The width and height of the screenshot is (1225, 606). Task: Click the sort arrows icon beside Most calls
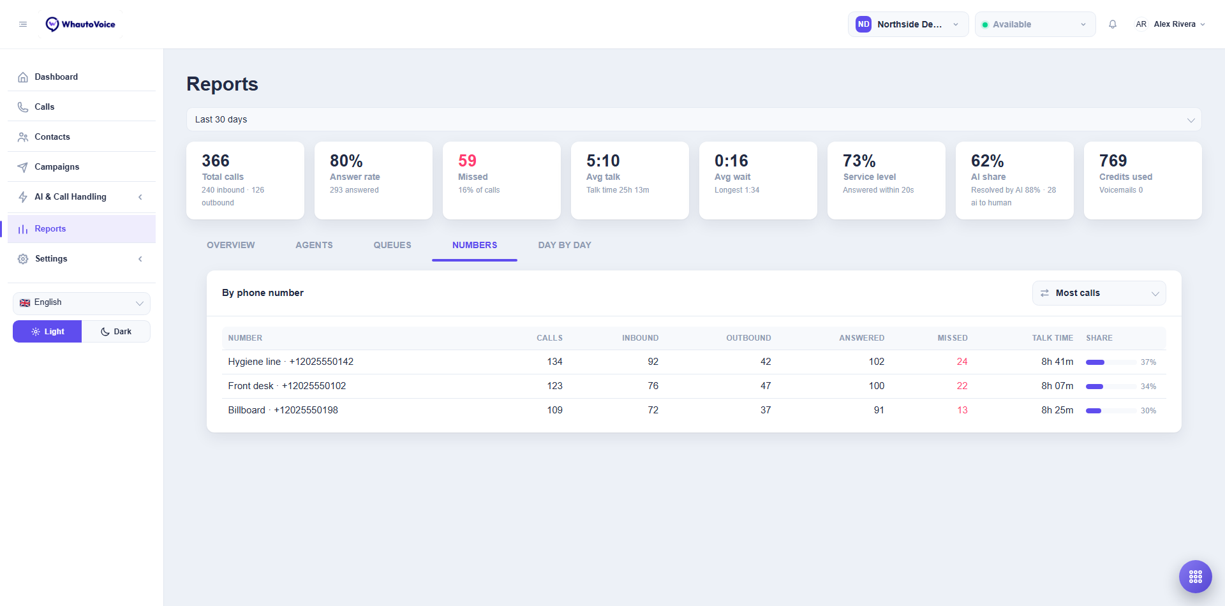pos(1044,293)
